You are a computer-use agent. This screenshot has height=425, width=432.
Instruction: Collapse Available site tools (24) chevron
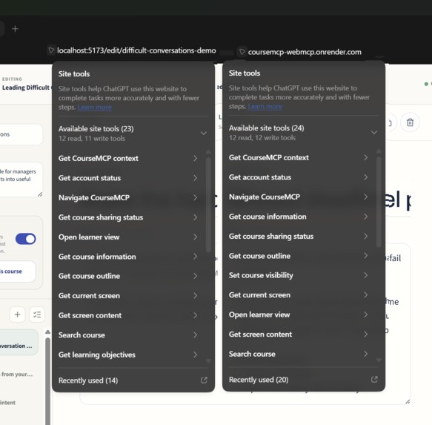click(x=374, y=132)
